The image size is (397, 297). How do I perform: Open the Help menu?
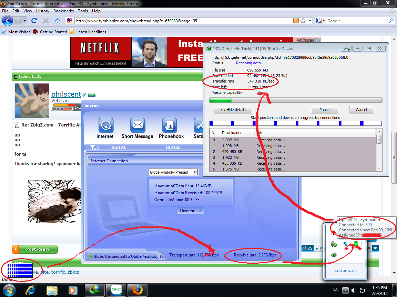pyautogui.click(x=96, y=11)
